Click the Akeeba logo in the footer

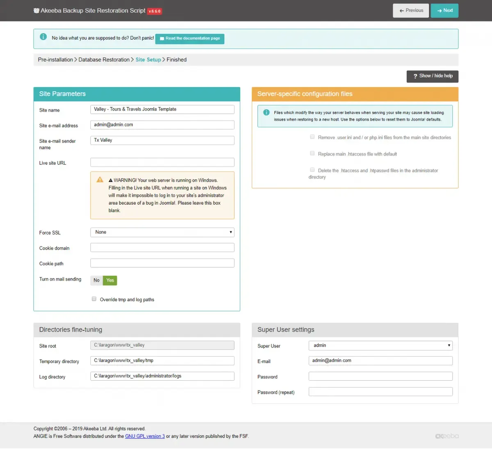[x=447, y=436]
